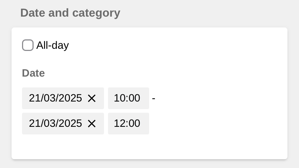Click the "Date and category" section heading

coord(70,13)
